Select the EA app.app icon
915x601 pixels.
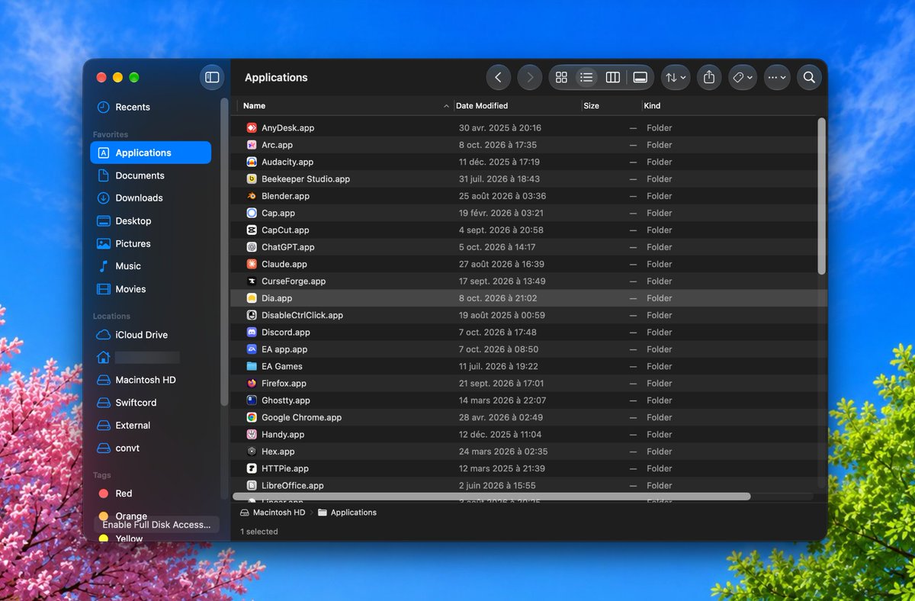coord(252,349)
